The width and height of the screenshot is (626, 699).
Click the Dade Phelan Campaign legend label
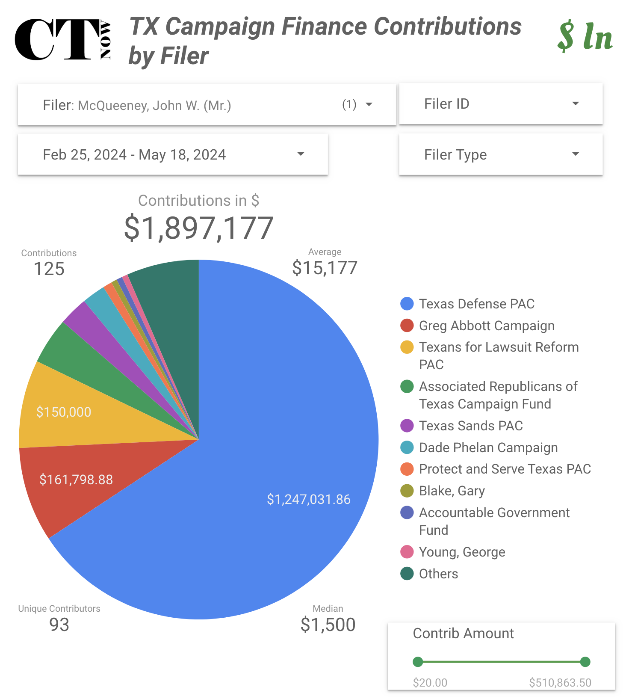point(488,448)
